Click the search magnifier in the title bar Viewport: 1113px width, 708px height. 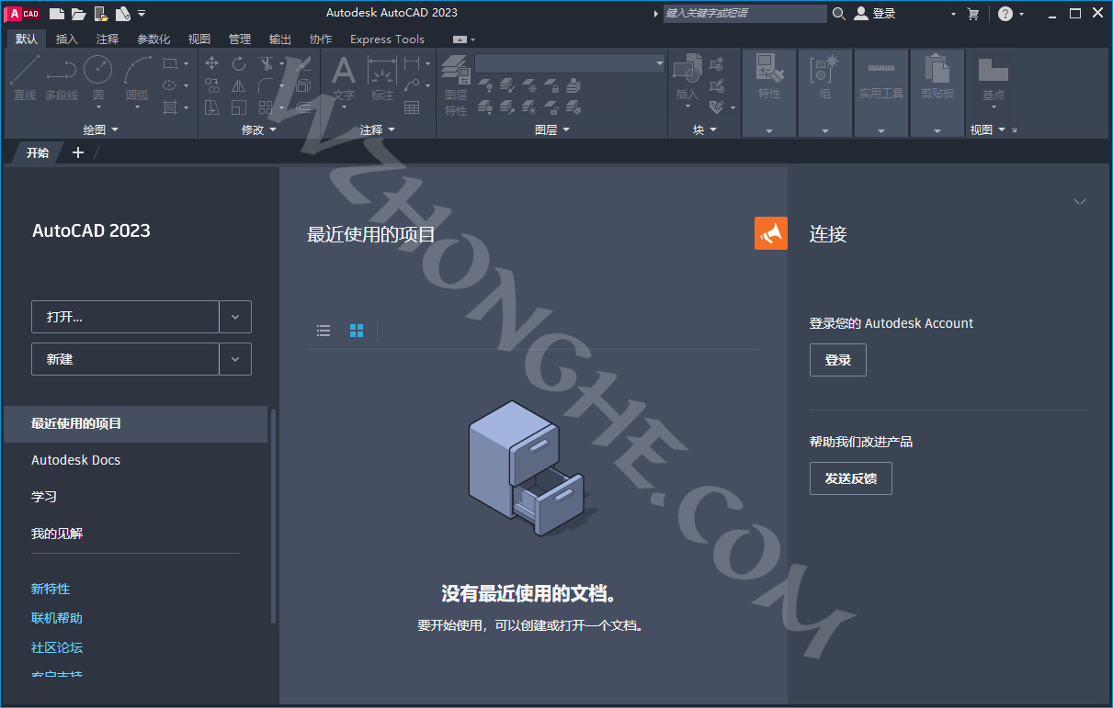point(839,13)
